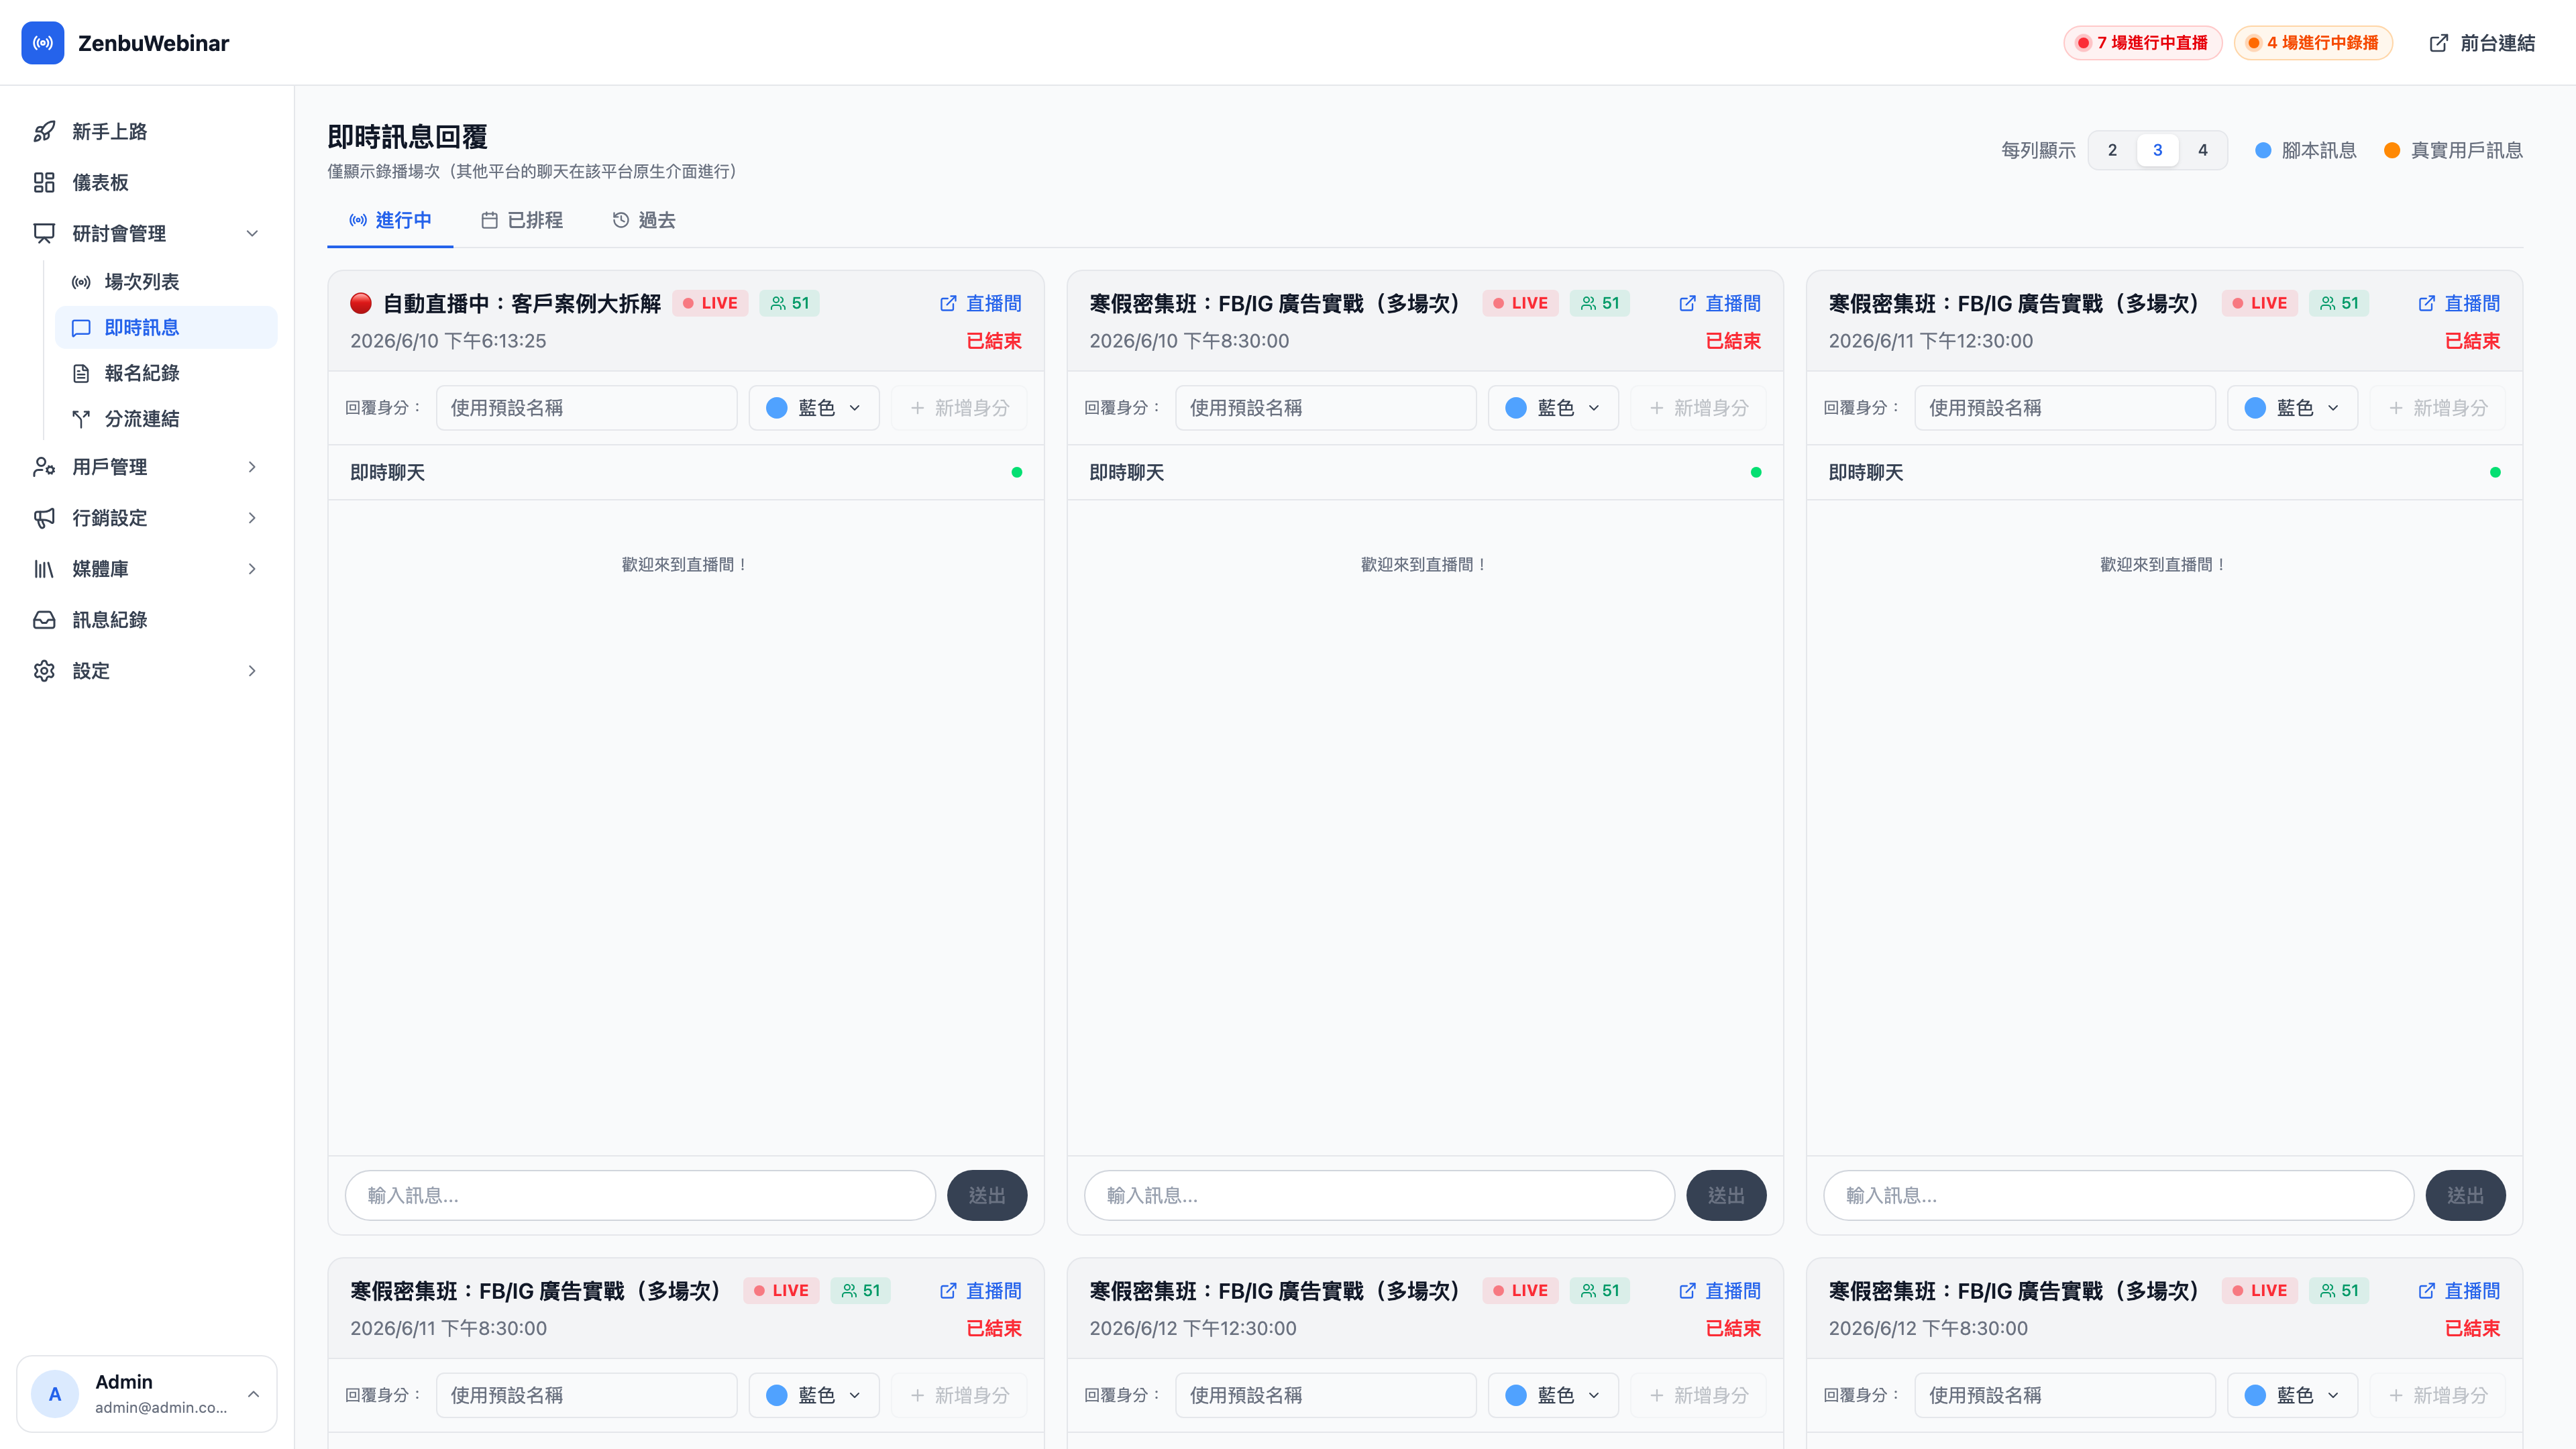Open 訊息紀錄 via its inbox icon
Screen dimensions: 2576x1449
44,620
